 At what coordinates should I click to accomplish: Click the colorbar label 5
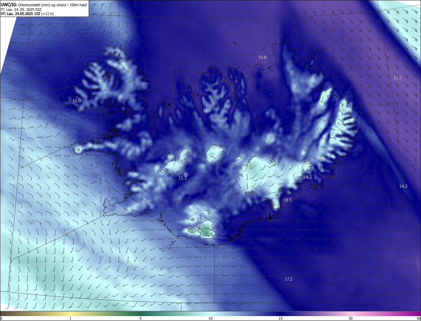[x=140, y=318]
